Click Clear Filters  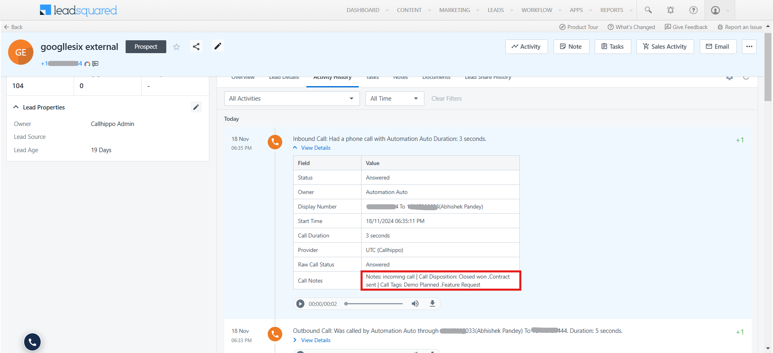pyautogui.click(x=446, y=99)
